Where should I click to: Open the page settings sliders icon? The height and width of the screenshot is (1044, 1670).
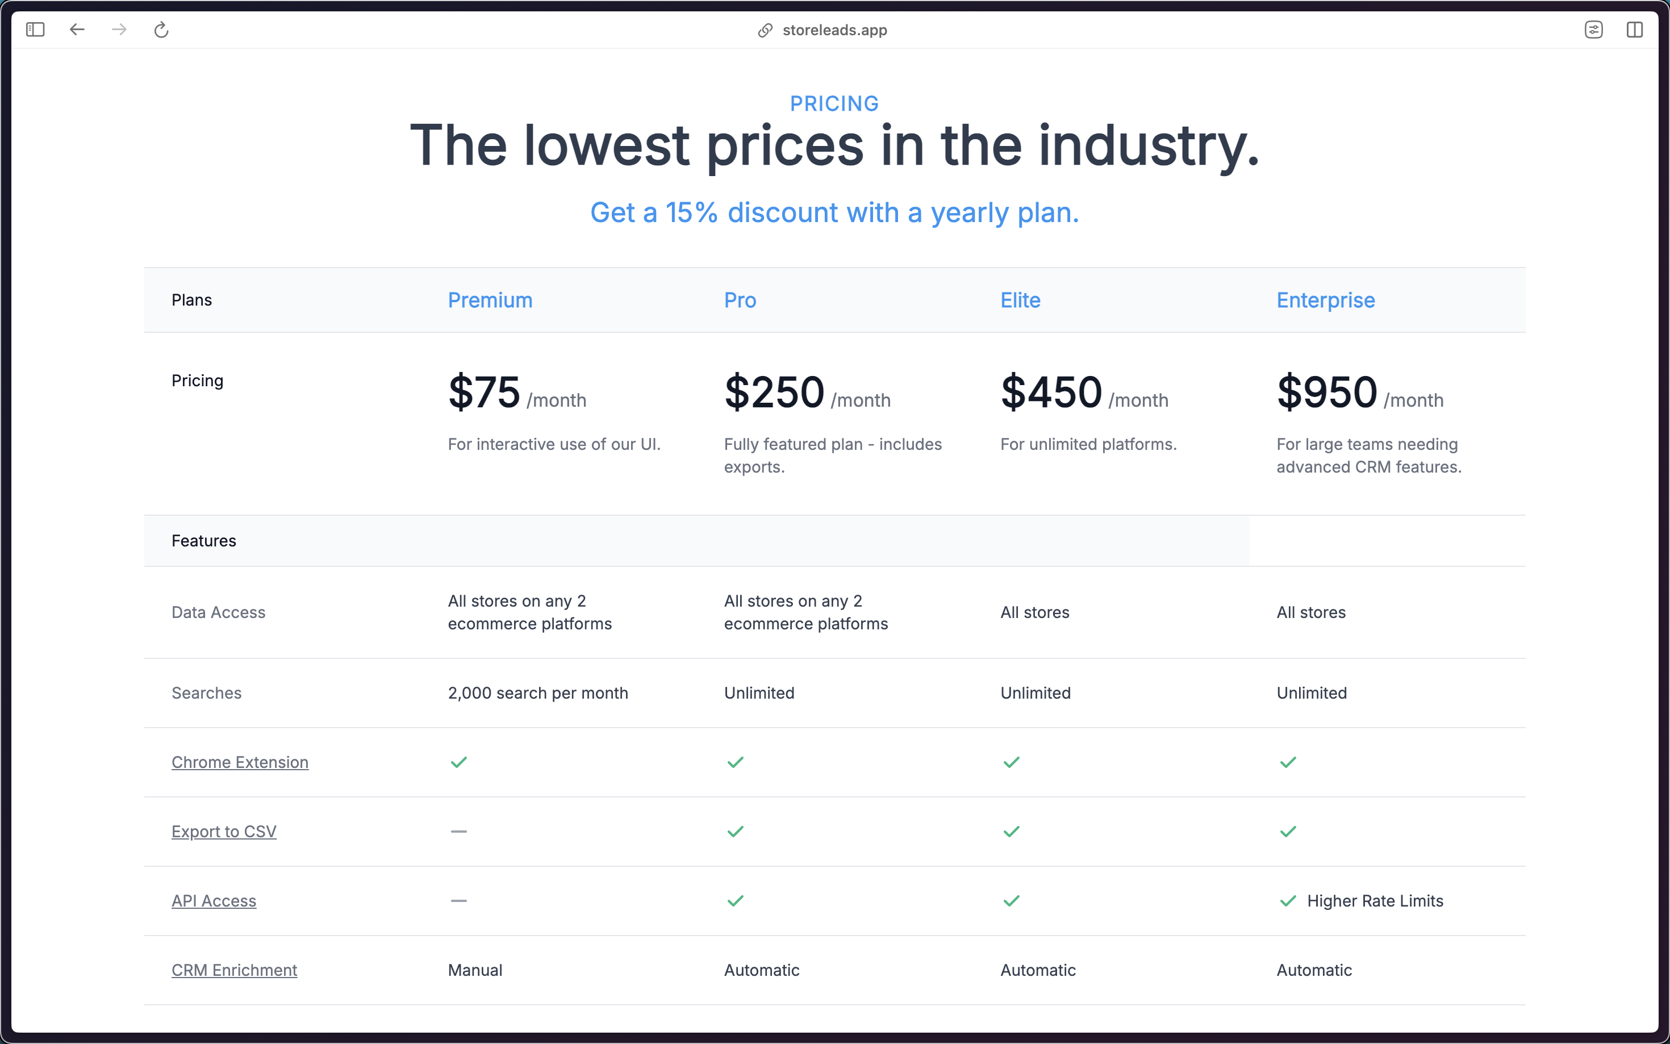click(1593, 30)
